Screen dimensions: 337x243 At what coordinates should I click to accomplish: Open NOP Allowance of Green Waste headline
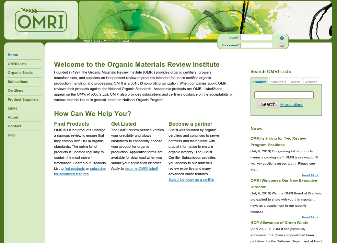pos(279,223)
